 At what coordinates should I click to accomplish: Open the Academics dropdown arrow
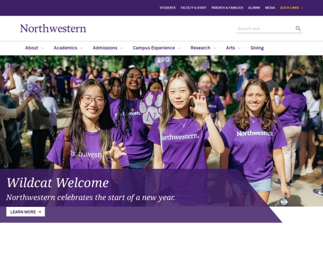[x=81, y=48]
